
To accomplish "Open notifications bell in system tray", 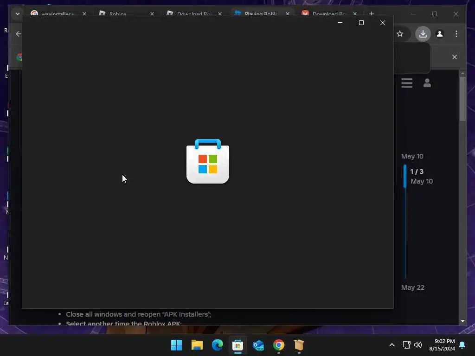I will [x=462, y=345].
